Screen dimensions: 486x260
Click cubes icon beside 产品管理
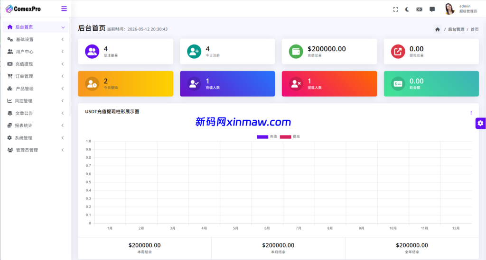tap(10, 89)
